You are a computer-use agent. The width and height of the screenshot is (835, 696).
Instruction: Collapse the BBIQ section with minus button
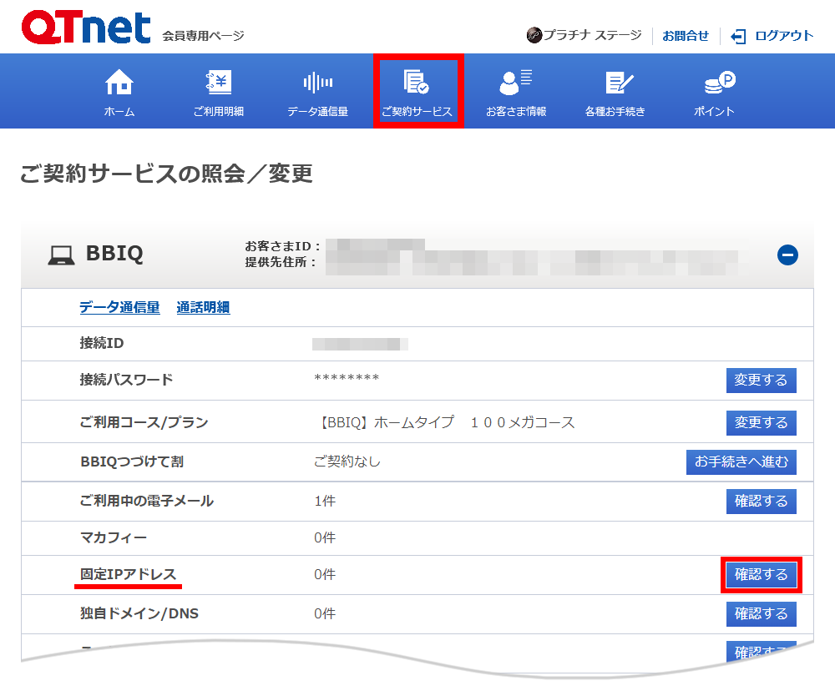coord(787,255)
